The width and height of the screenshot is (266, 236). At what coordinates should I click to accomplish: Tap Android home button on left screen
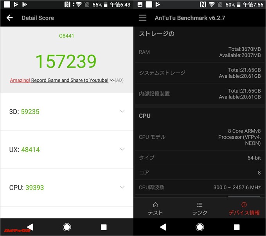pos(66,227)
